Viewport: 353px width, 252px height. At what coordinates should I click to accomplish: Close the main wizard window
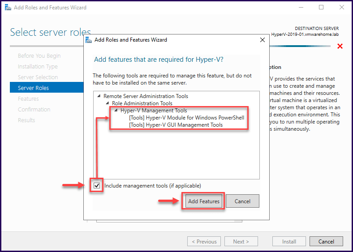341,8
